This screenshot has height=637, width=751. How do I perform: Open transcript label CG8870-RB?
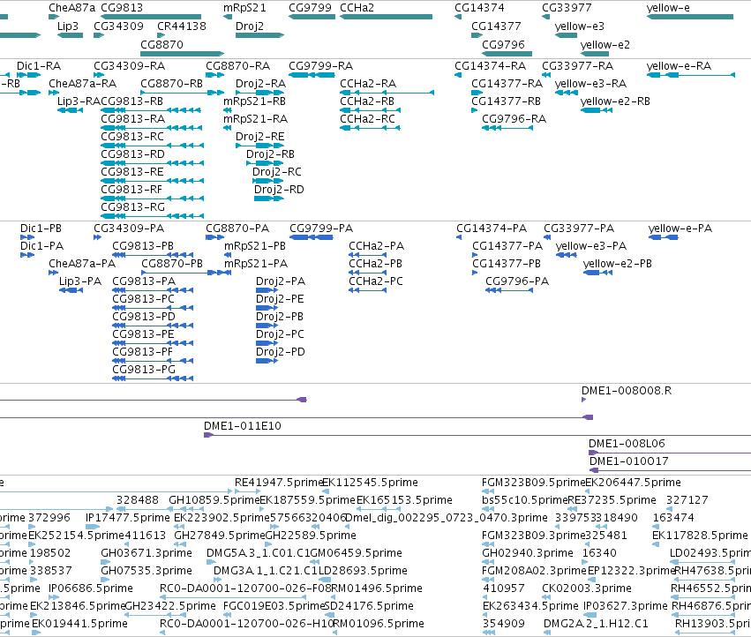[x=172, y=83]
